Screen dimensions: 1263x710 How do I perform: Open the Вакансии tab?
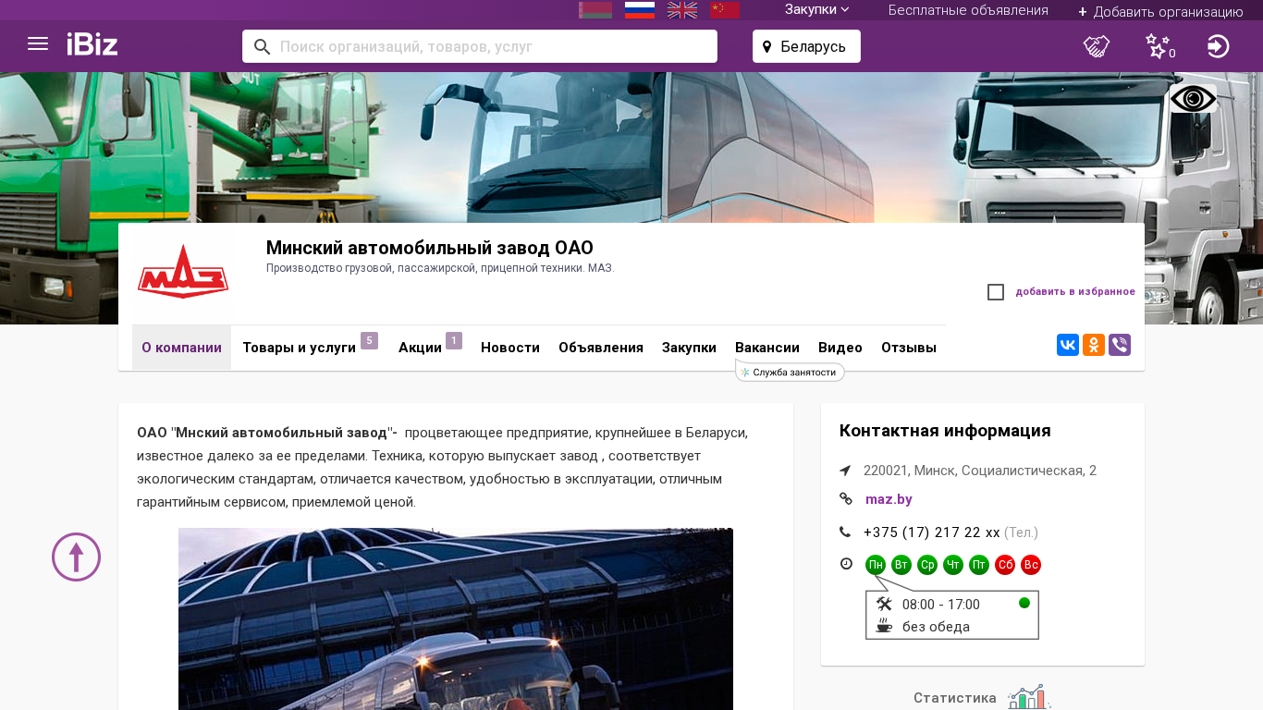pyautogui.click(x=767, y=348)
